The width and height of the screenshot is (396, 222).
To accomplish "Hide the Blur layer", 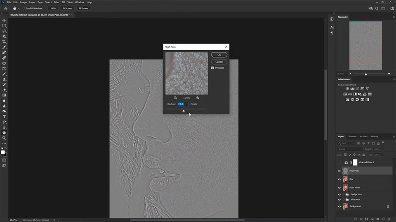I will coord(339,179).
